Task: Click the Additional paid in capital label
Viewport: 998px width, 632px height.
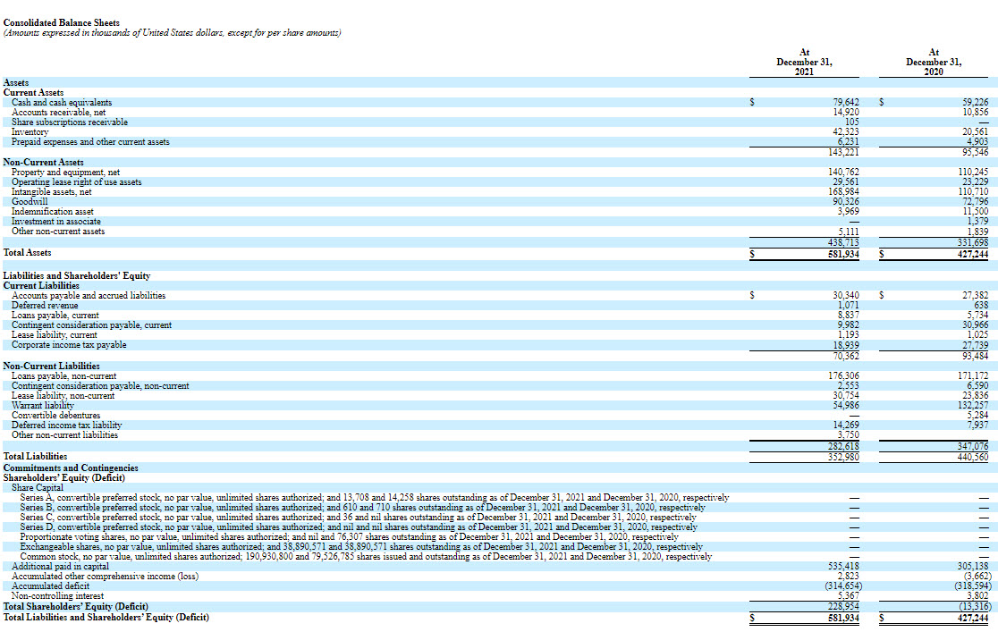Action: (60, 567)
